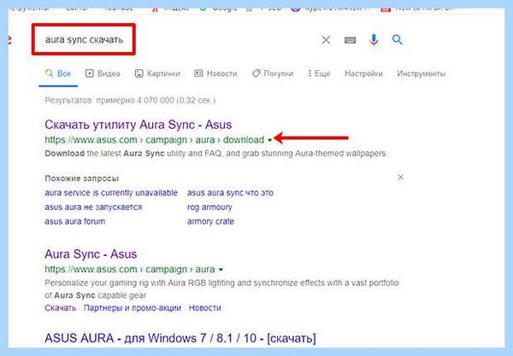Clear the search query with the X icon
Image resolution: width=513 pixels, height=356 pixels.
(326, 40)
